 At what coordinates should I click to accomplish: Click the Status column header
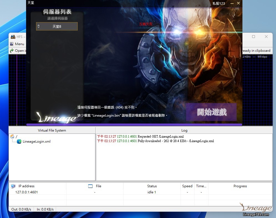[152, 186]
